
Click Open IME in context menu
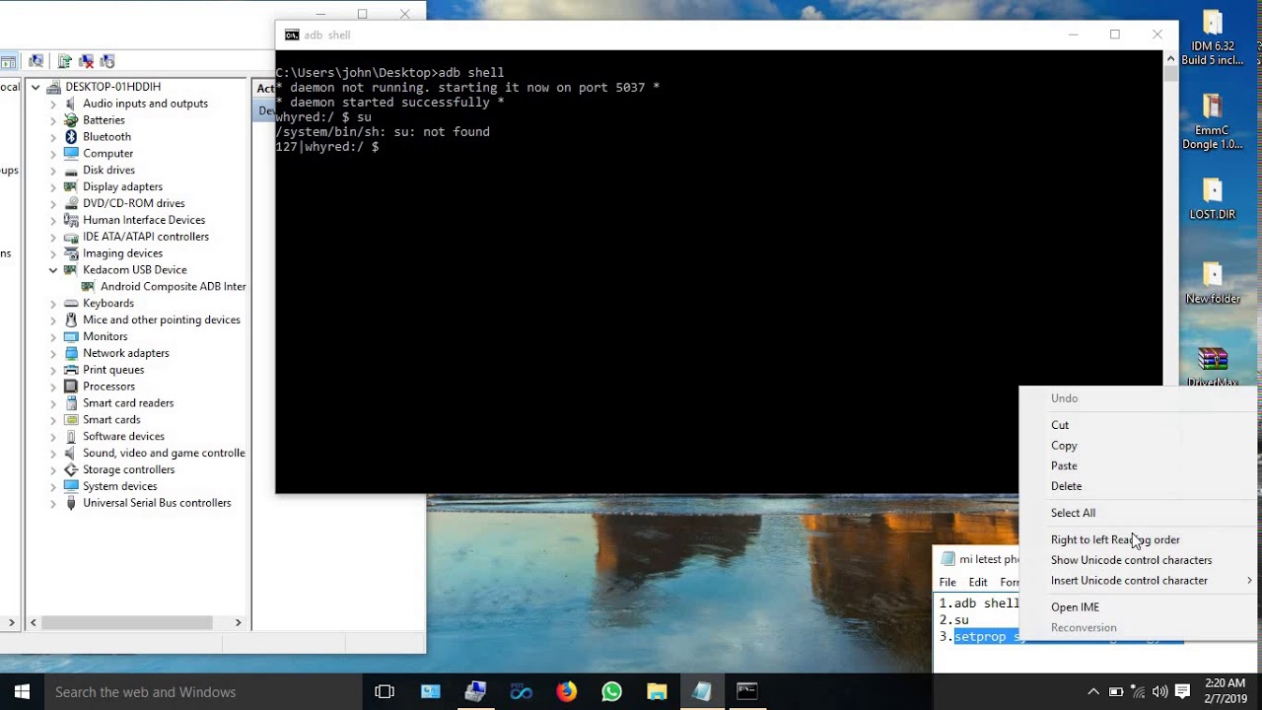coord(1139,607)
